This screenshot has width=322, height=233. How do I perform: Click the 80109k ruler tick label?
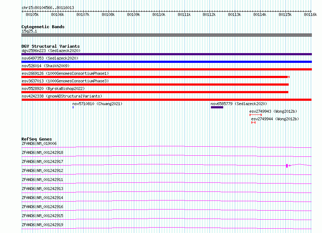[x=134, y=14]
